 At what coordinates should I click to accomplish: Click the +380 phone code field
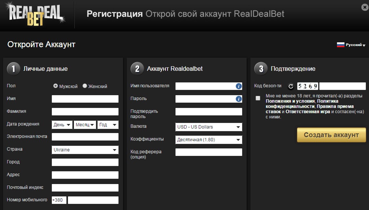tap(59, 200)
